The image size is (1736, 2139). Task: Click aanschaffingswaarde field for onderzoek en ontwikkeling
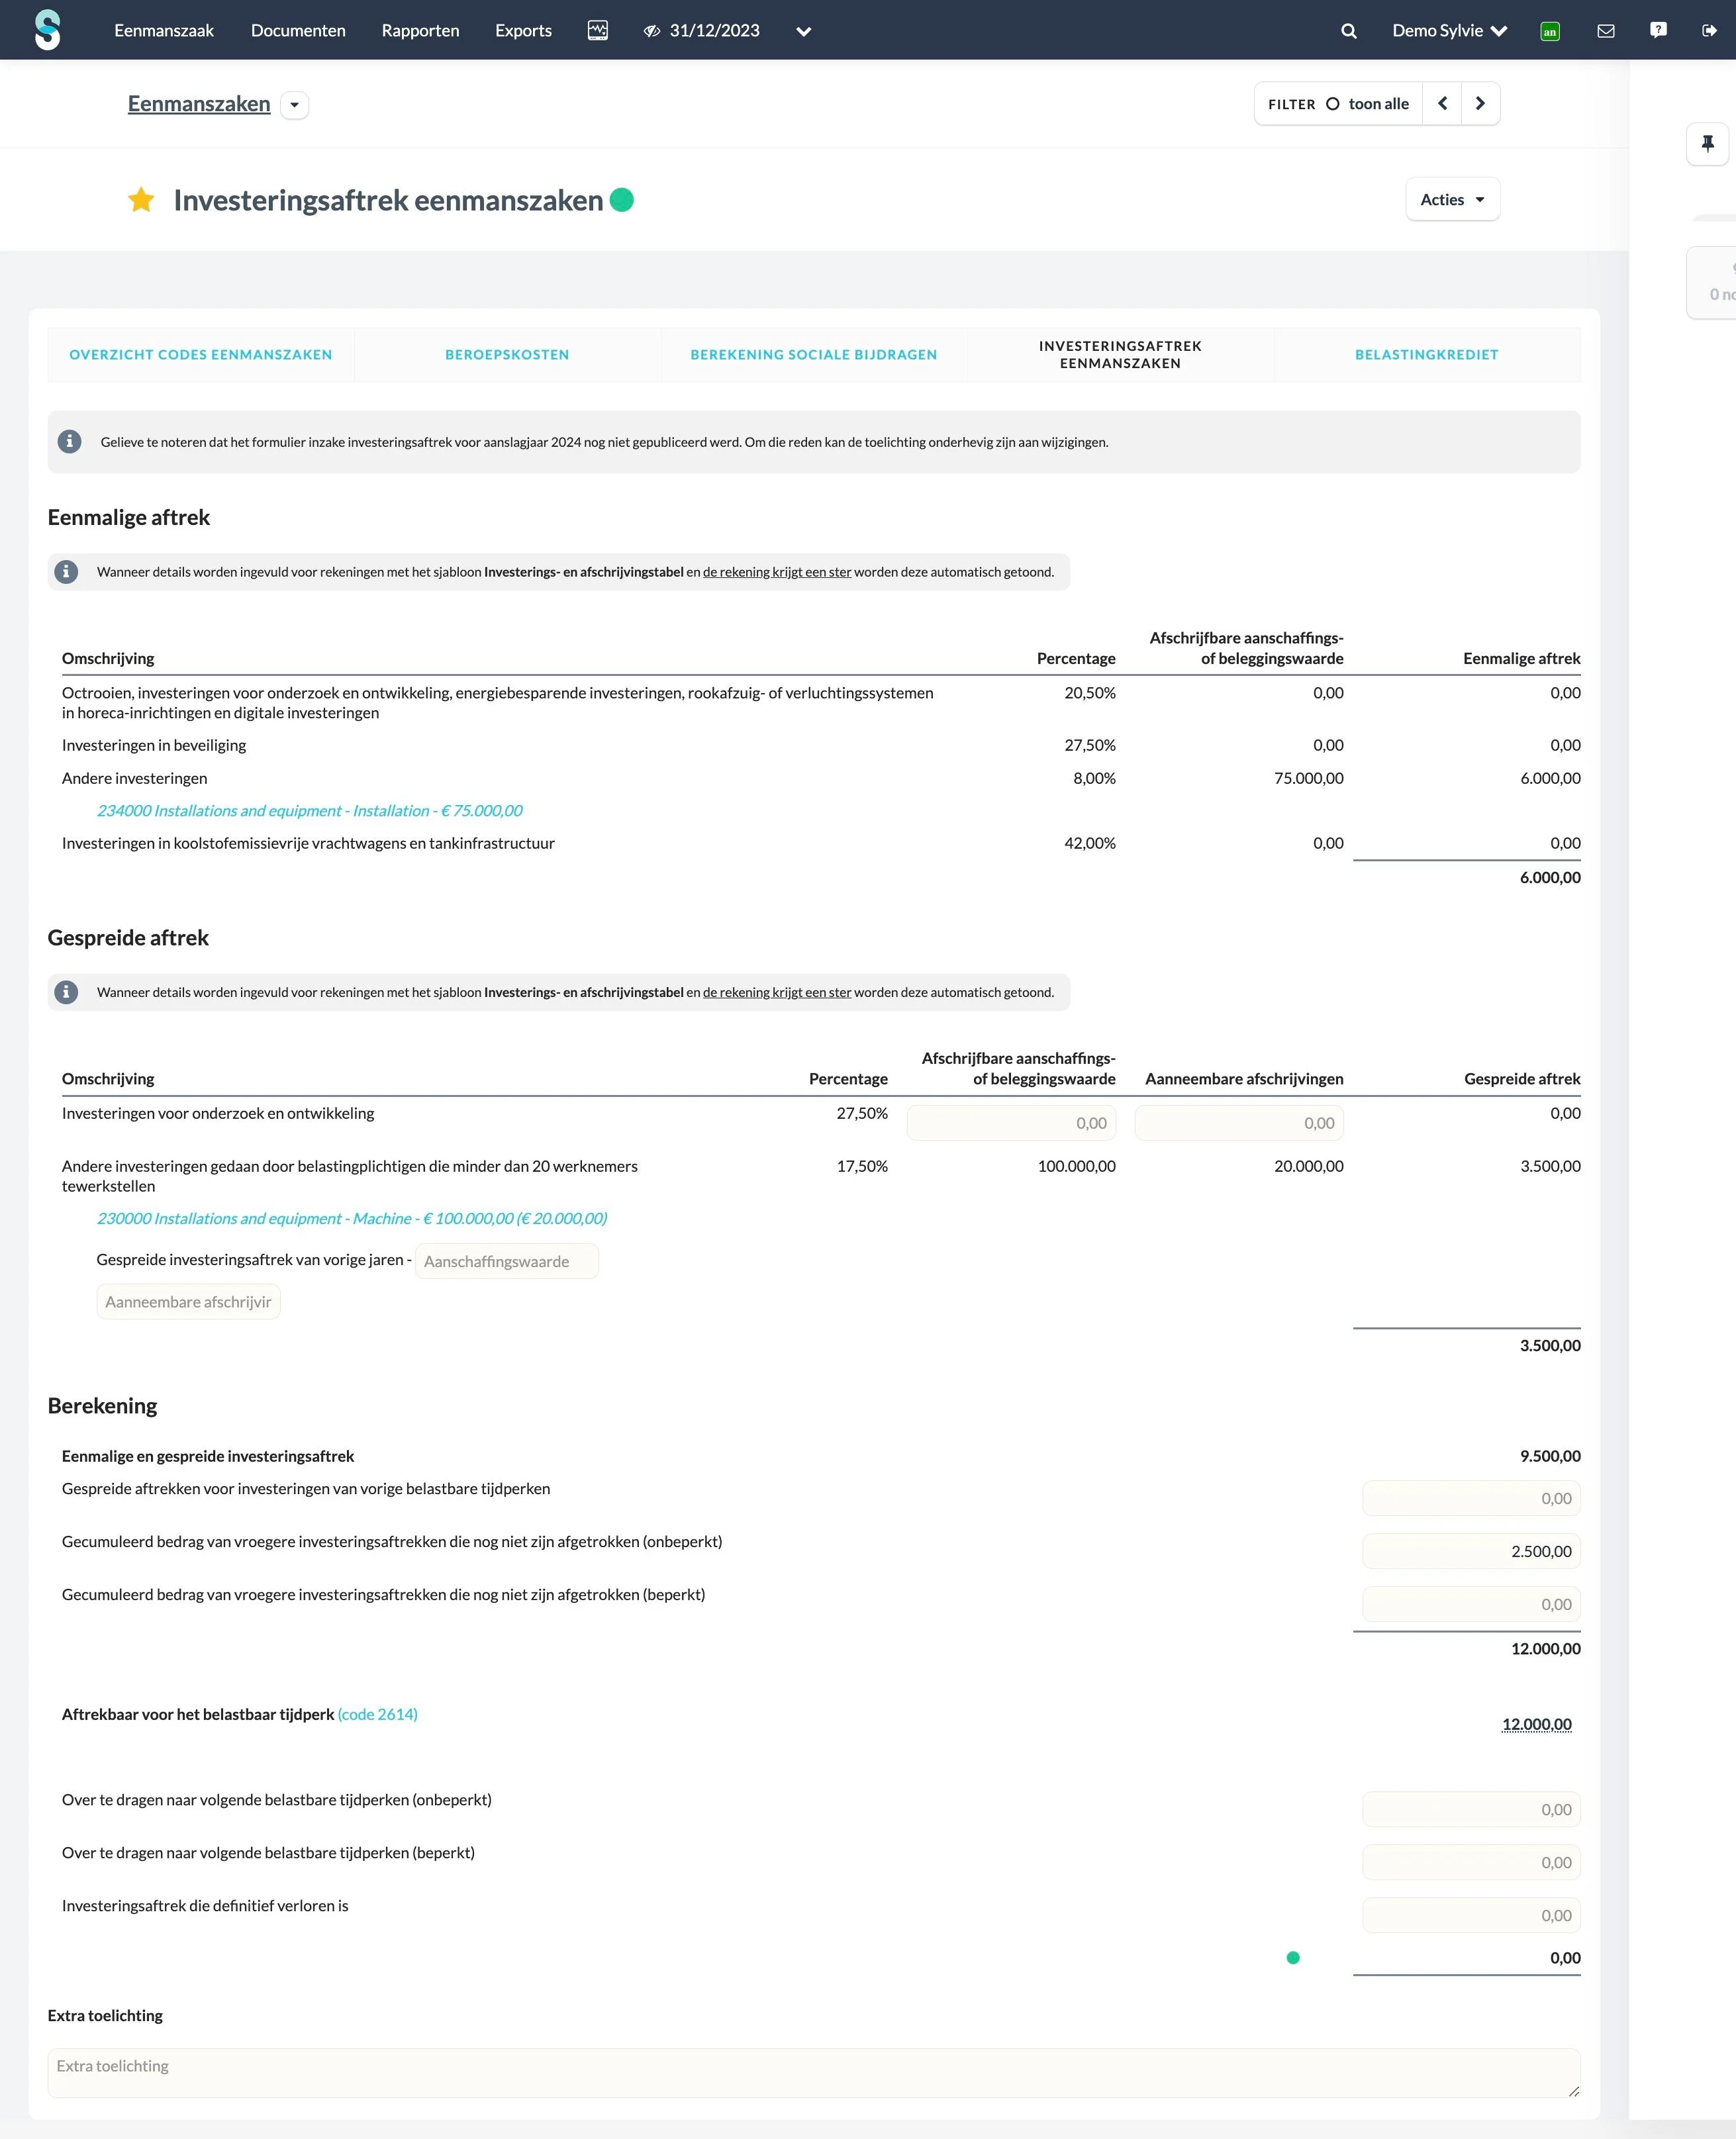pyautogui.click(x=1011, y=1123)
